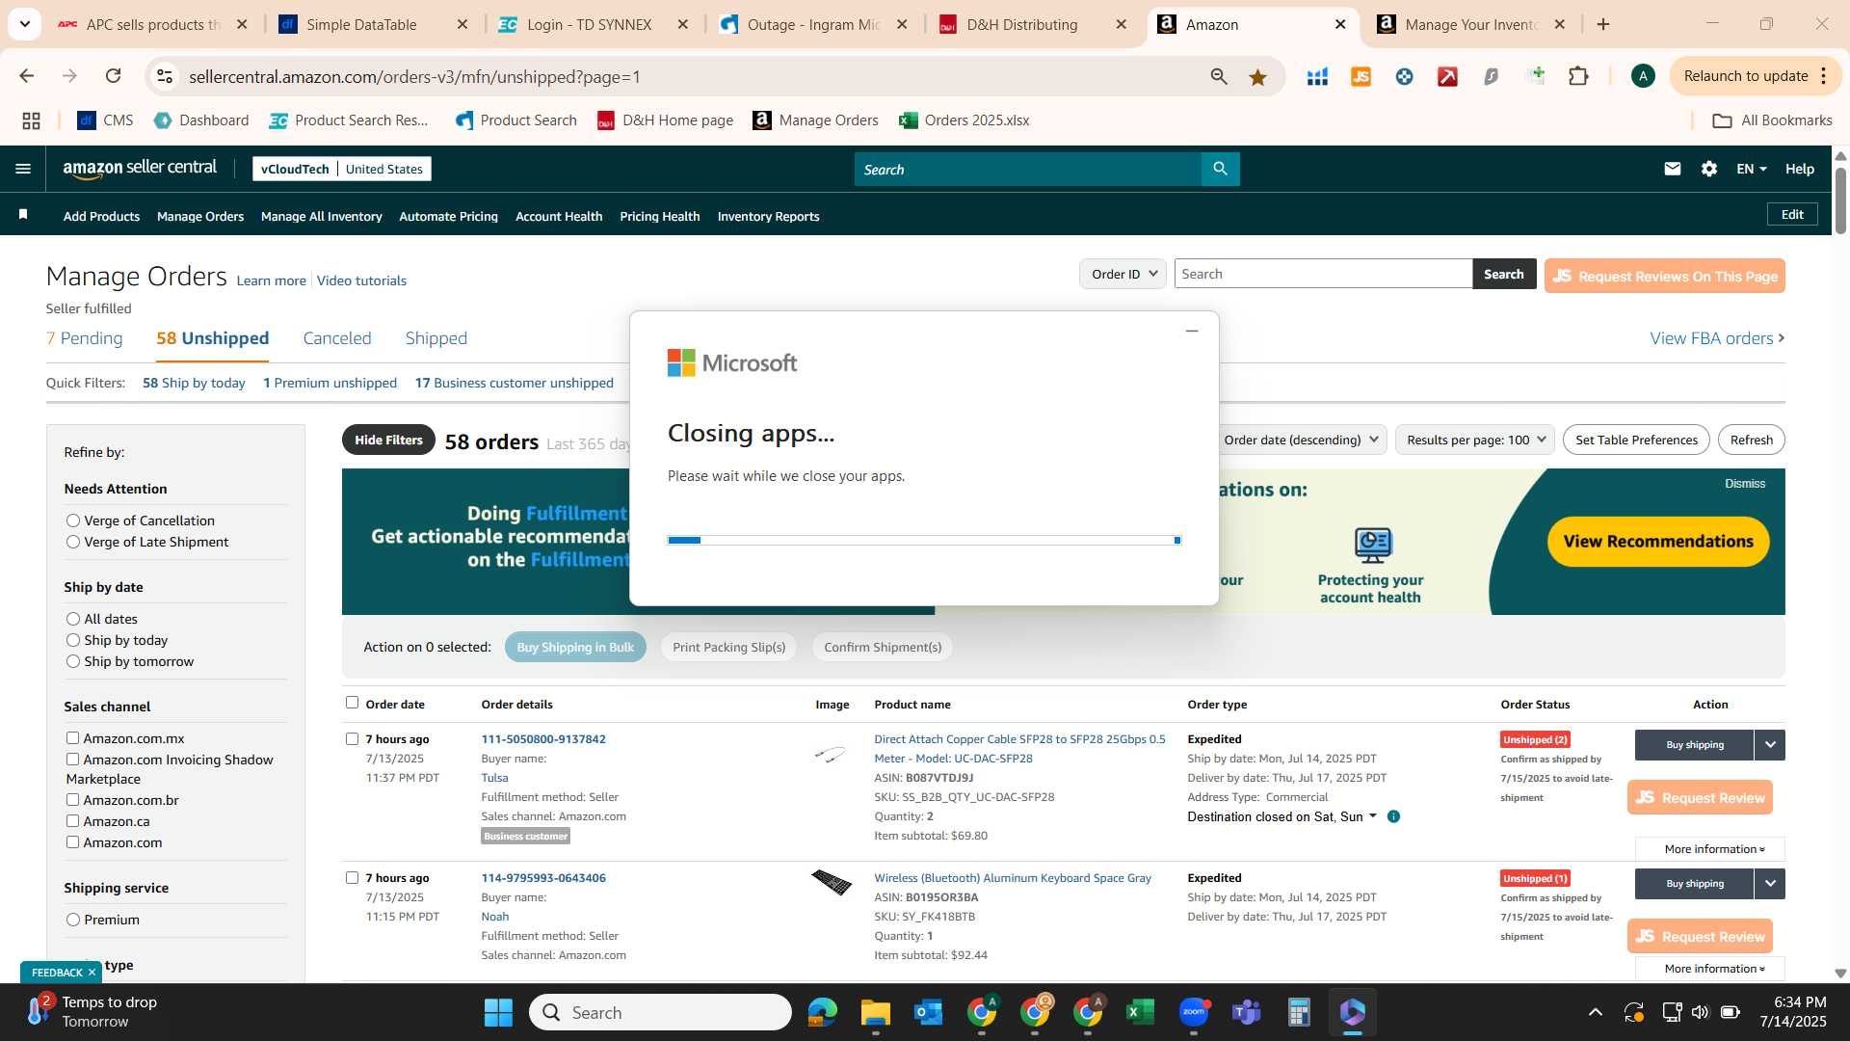Open Outlook from the taskbar

click(x=928, y=1012)
